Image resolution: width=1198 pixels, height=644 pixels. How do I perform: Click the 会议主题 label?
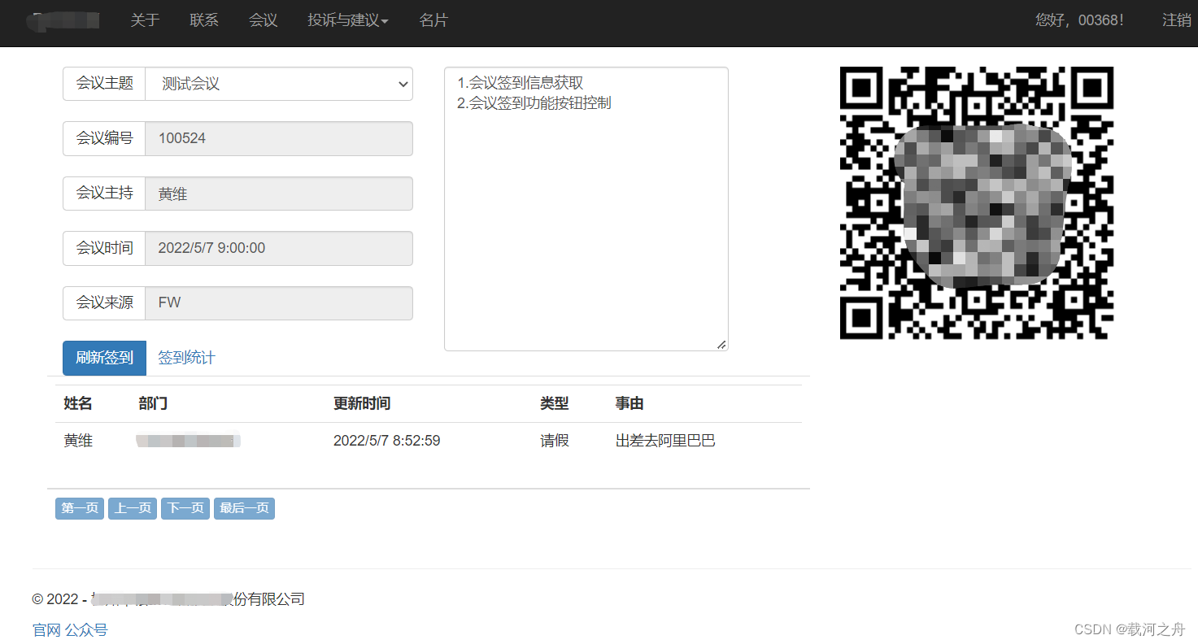pos(104,84)
